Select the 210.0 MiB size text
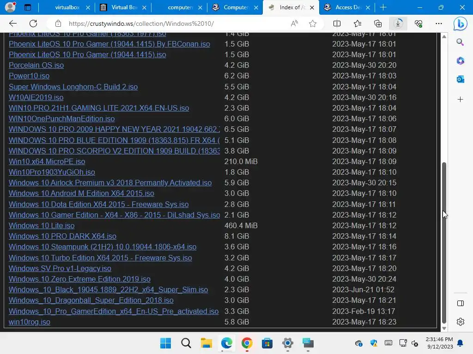 241,161
